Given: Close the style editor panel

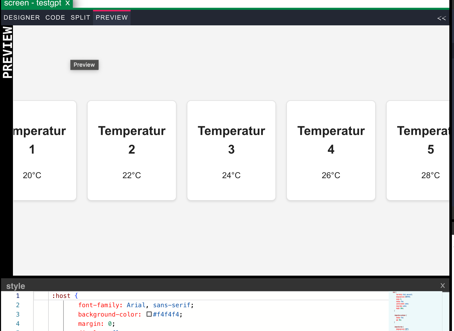Looking at the screenshot, I should 443,286.
